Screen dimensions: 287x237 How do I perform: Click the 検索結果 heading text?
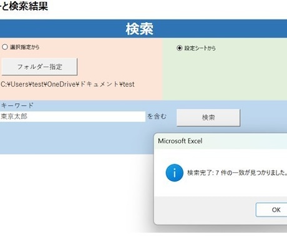(29, 6)
